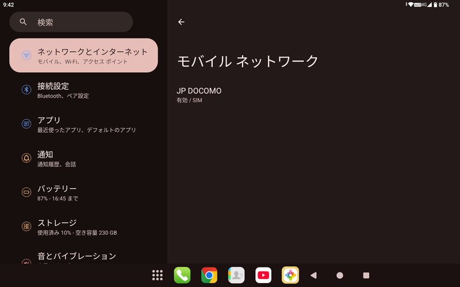Screen dimensions: 460x287
Task: Launch YouTube from the taskbar
Action: 263,276
